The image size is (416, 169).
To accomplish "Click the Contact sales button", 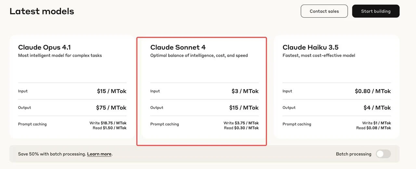I will pos(324,11).
